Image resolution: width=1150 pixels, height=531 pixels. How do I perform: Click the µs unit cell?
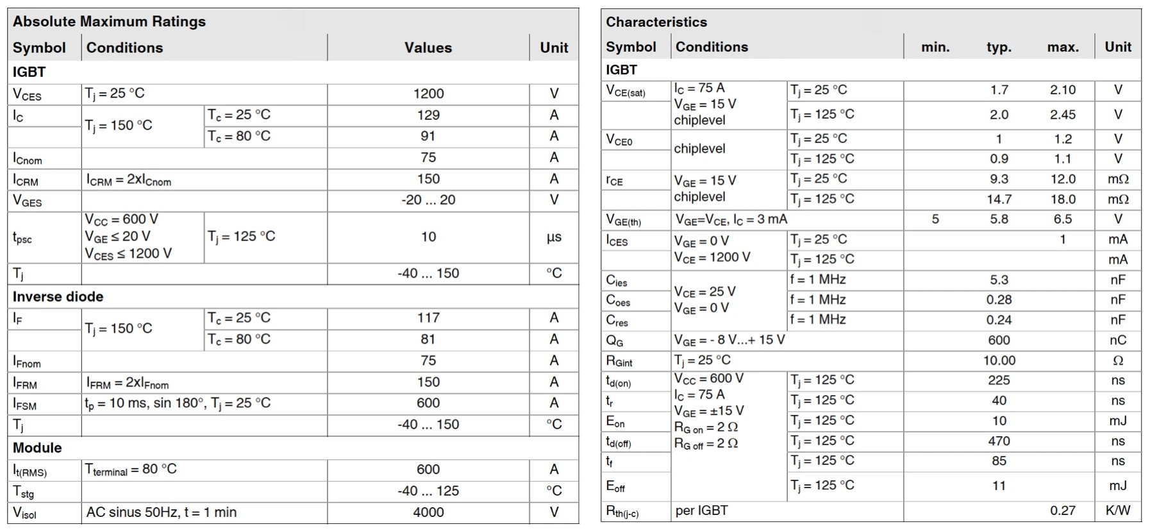pos(554,237)
